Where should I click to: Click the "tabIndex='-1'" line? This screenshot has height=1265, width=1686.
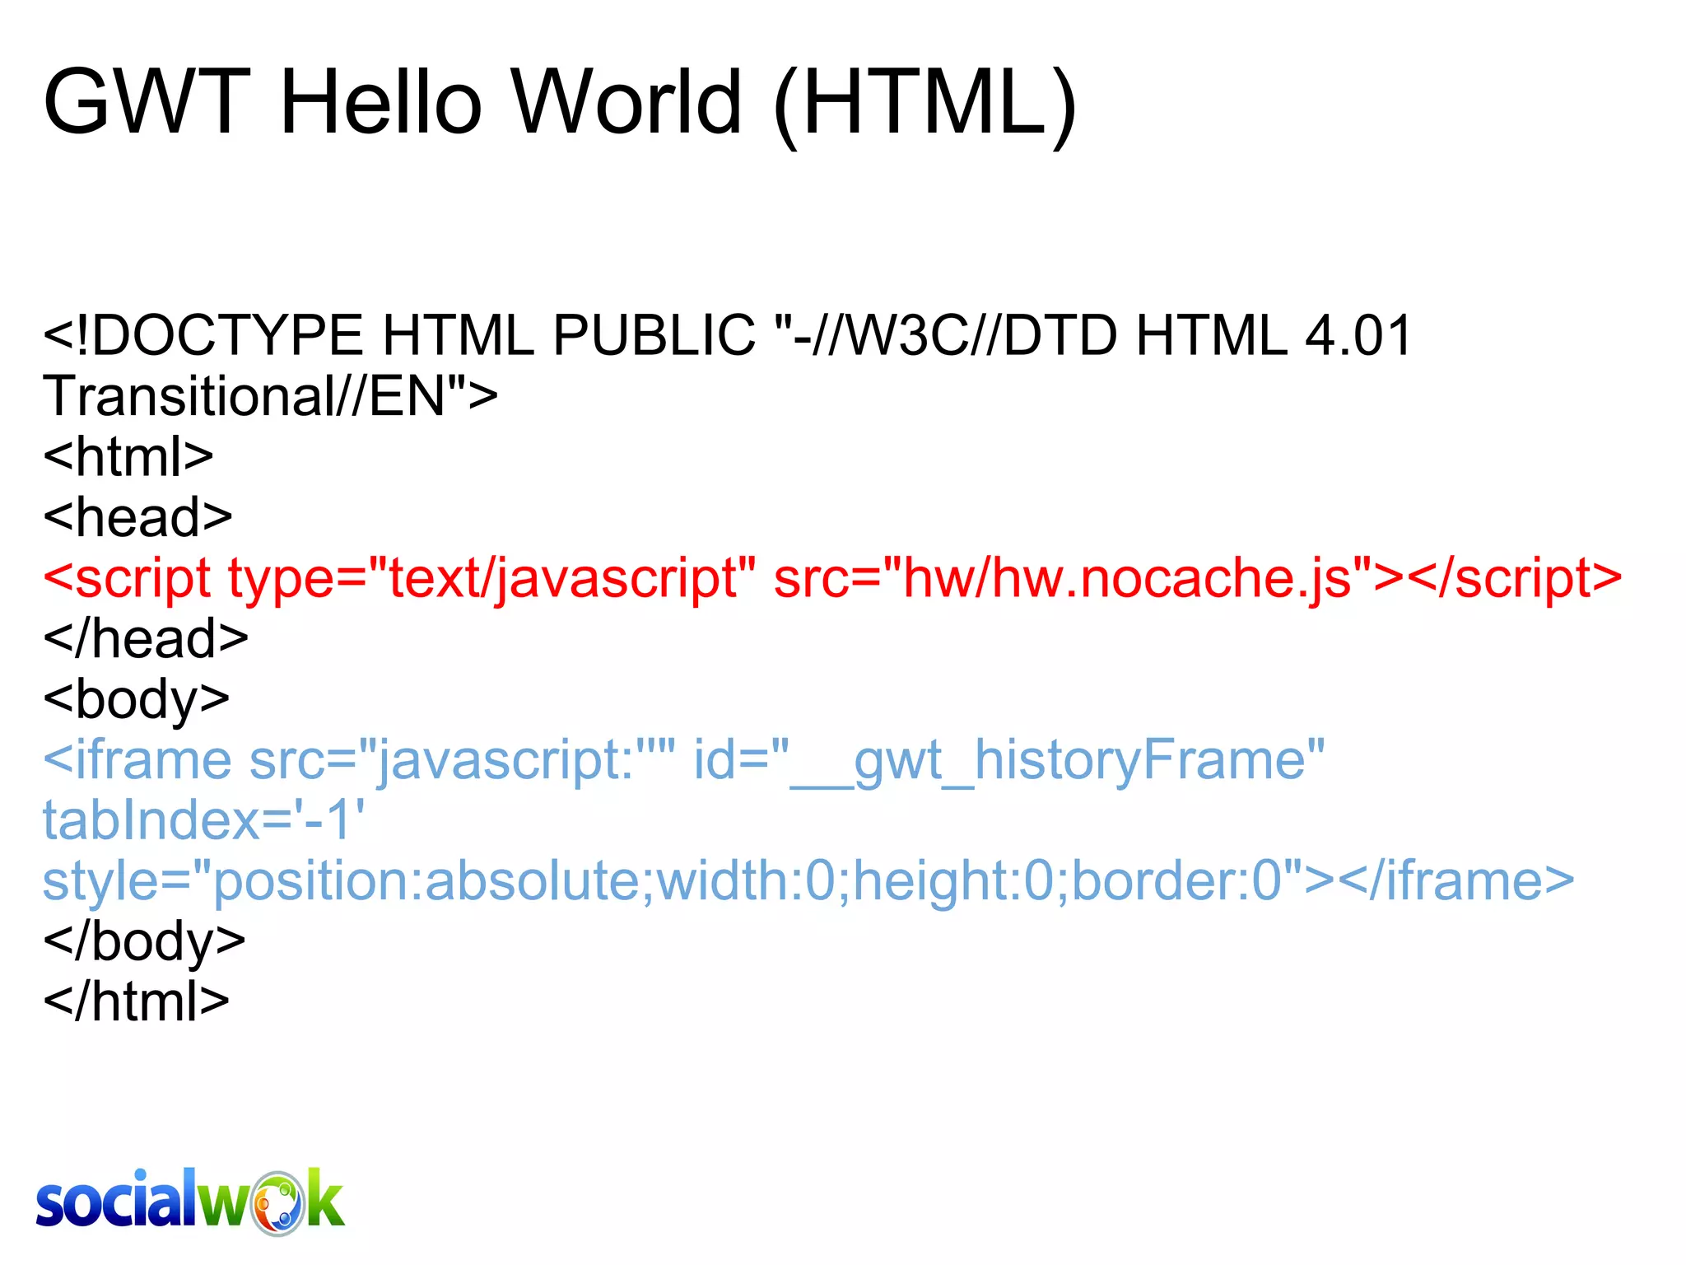(204, 820)
